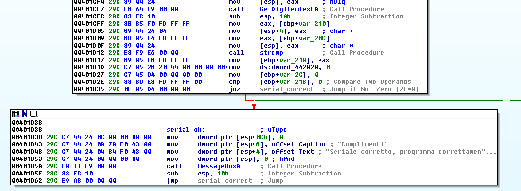The image size is (521, 191).
Task: Click the "Seriale corretto, programma correttamen" comment
Action: (x=411, y=152)
